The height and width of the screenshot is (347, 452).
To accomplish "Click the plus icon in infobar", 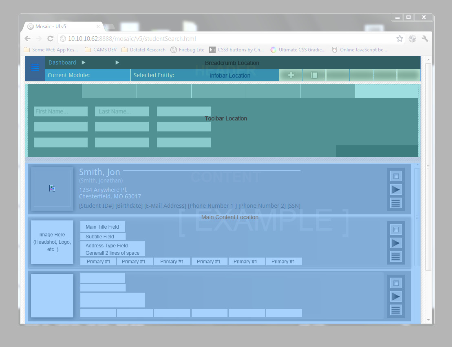I will point(291,75).
